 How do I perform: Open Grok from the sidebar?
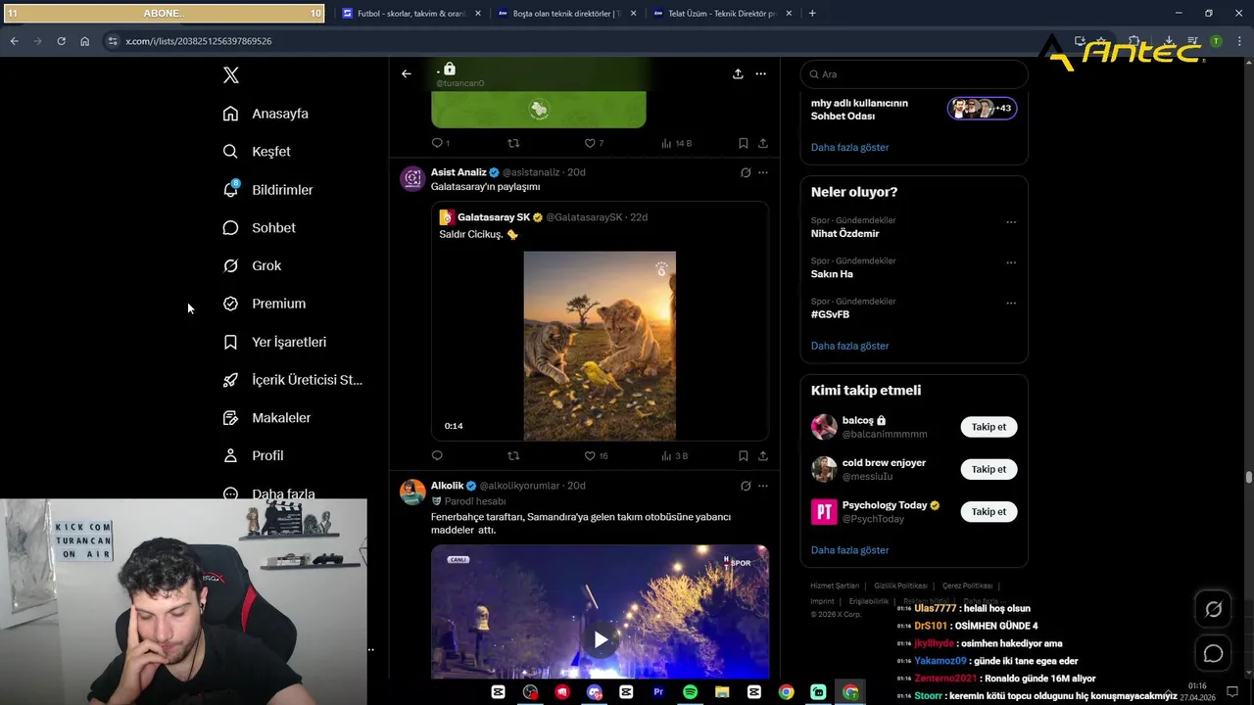[266, 265]
